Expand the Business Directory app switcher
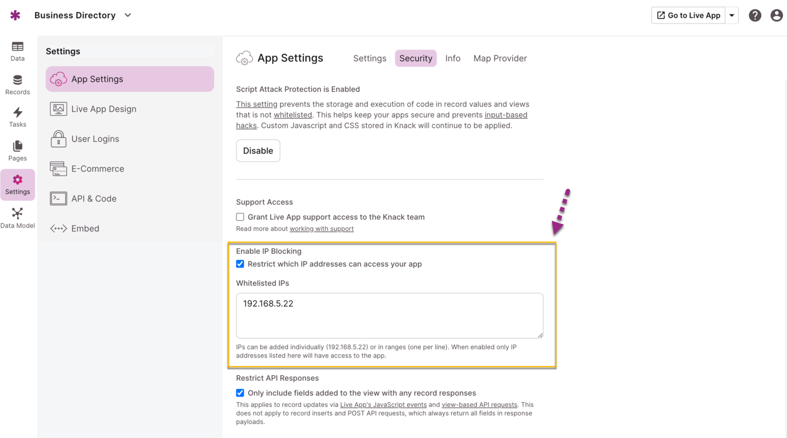 (x=127, y=15)
